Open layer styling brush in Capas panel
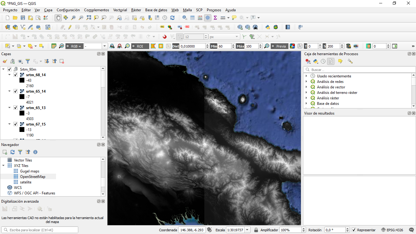The width and height of the screenshot is (416, 234). (x=5, y=61)
